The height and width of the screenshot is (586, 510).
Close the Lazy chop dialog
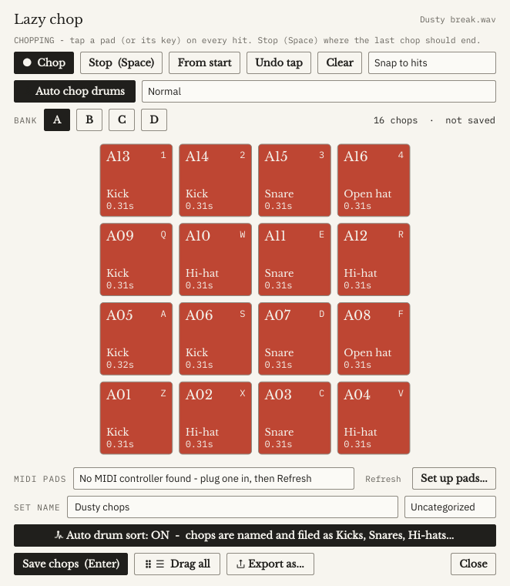click(474, 564)
